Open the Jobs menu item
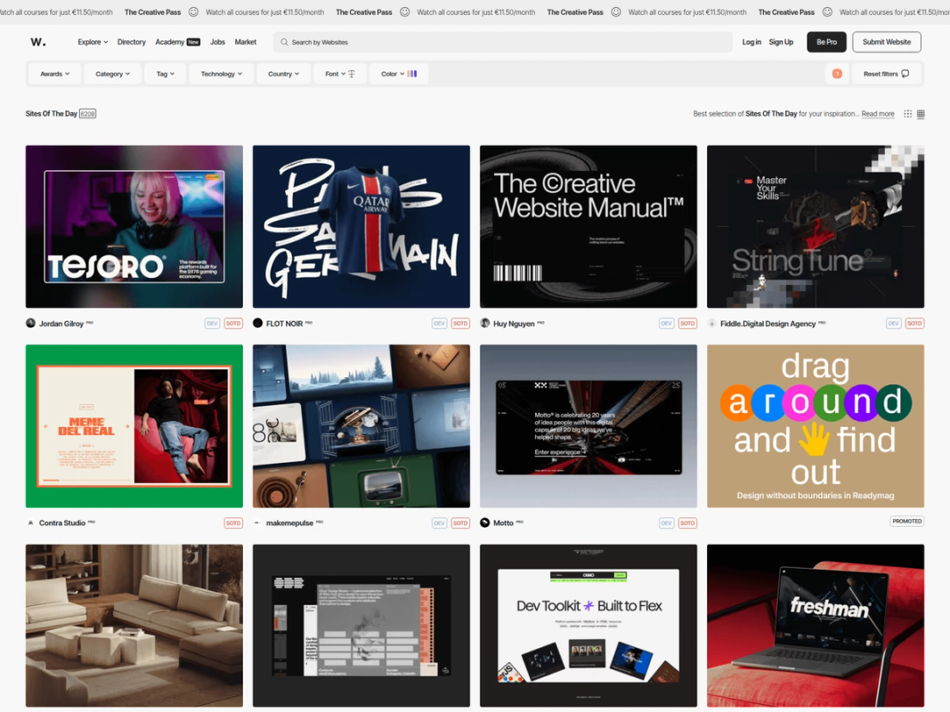950x712 pixels. coord(217,42)
